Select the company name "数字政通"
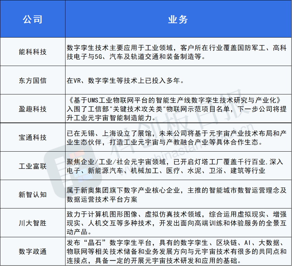 (x=33, y=251)
